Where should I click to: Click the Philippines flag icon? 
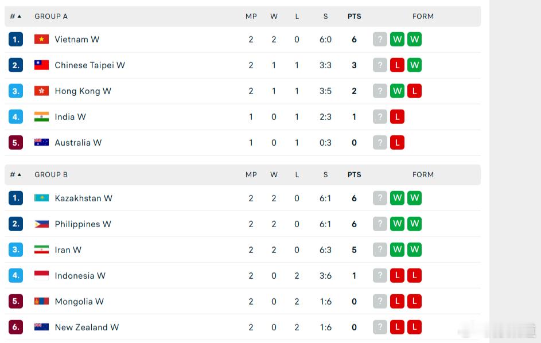click(41, 224)
